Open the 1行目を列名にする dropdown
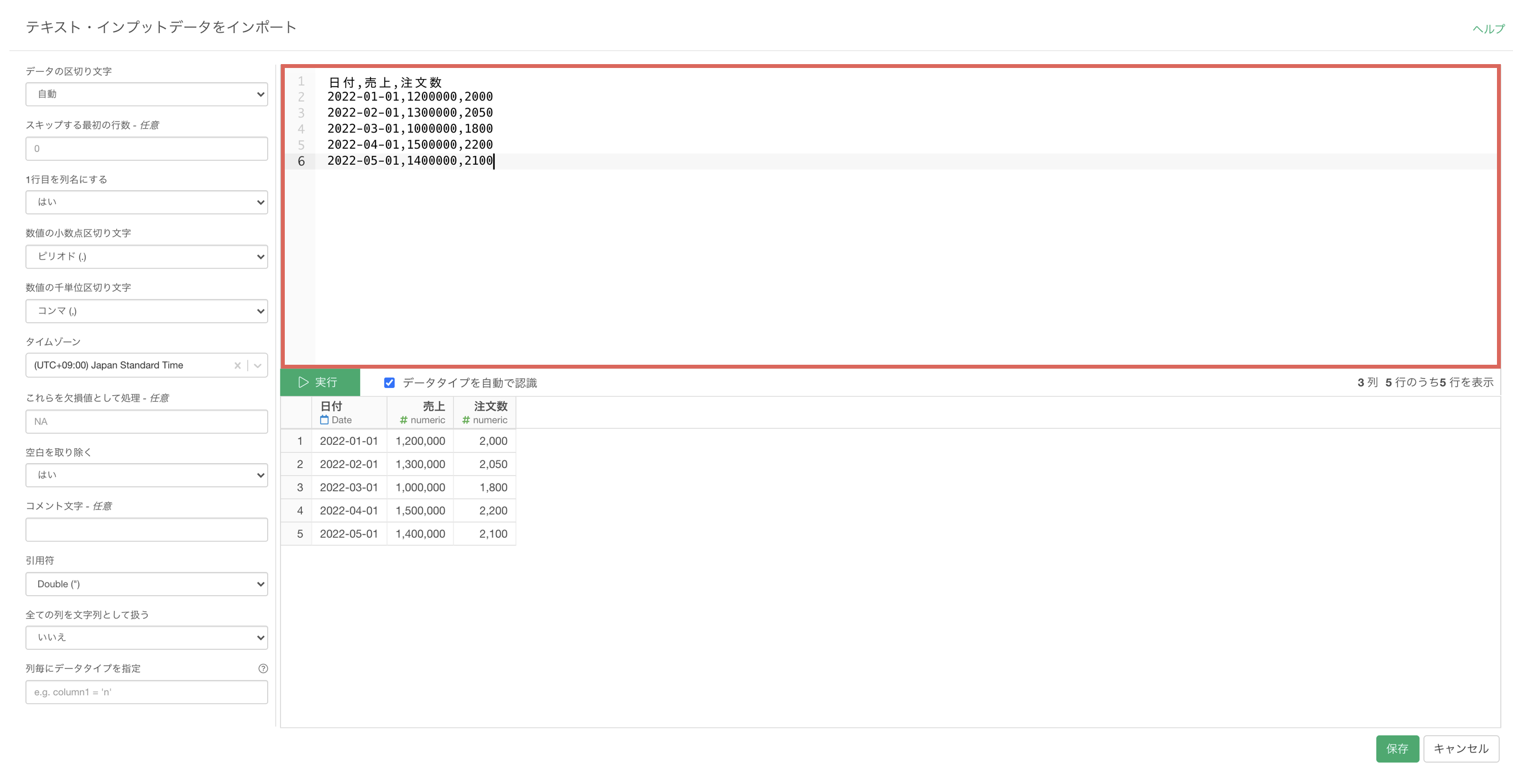Image resolution: width=1513 pixels, height=777 pixels. (147, 202)
